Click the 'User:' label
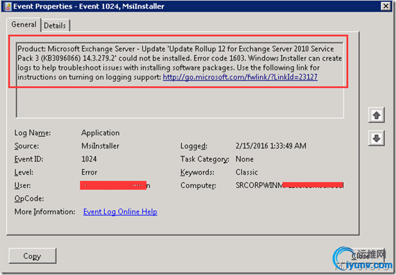The image size is (396, 275). point(23,185)
